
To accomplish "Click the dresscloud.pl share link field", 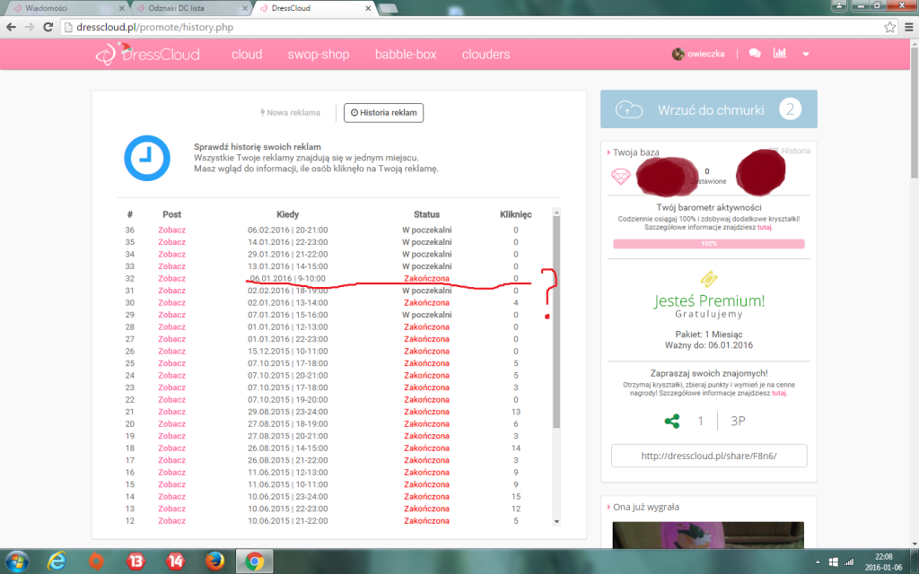I will click(x=708, y=456).
